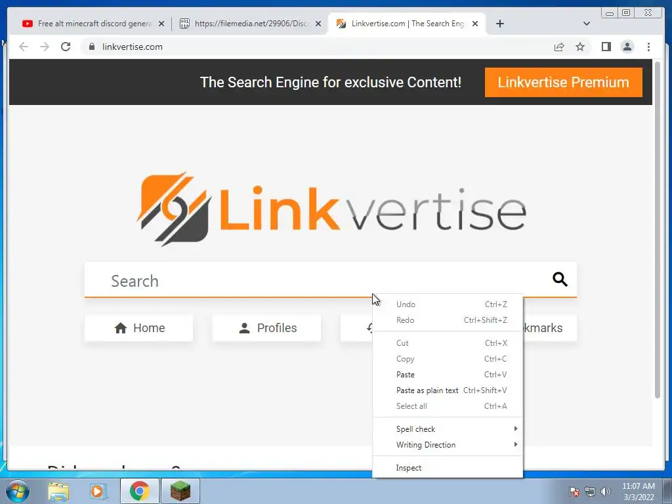The height and width of the screenshot is (504, 672).
Task: Click the house icon on the Home button
Action: (x=121, y=328)
